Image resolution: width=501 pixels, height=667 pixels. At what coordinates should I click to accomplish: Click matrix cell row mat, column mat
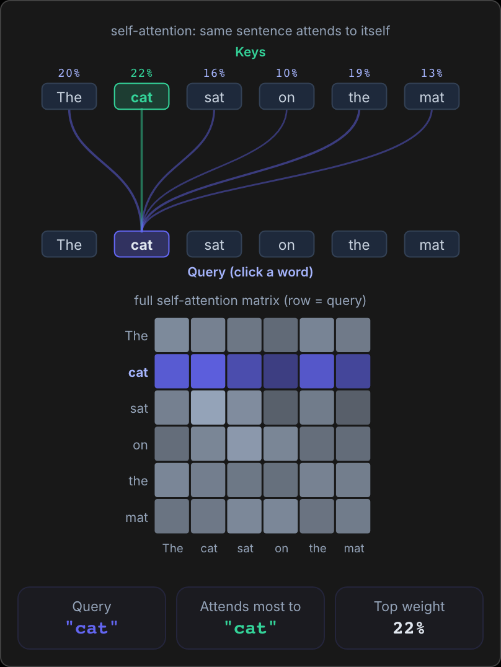353,516
